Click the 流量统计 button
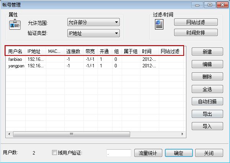 coord(148,153)
